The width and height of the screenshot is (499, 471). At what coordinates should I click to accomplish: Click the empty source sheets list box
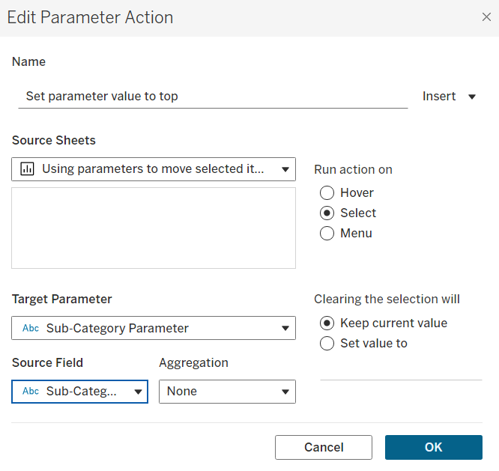click(x=154, y=228)
